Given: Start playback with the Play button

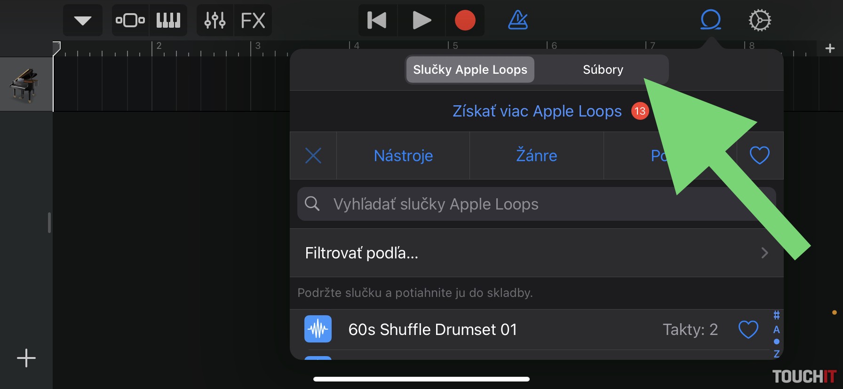Looking at the screenshot, I should [421, 21].
